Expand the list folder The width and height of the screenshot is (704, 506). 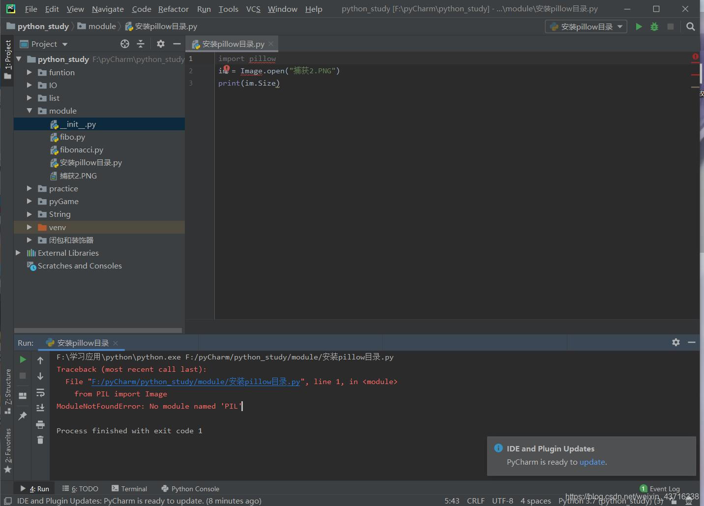[x=29, y=98]
